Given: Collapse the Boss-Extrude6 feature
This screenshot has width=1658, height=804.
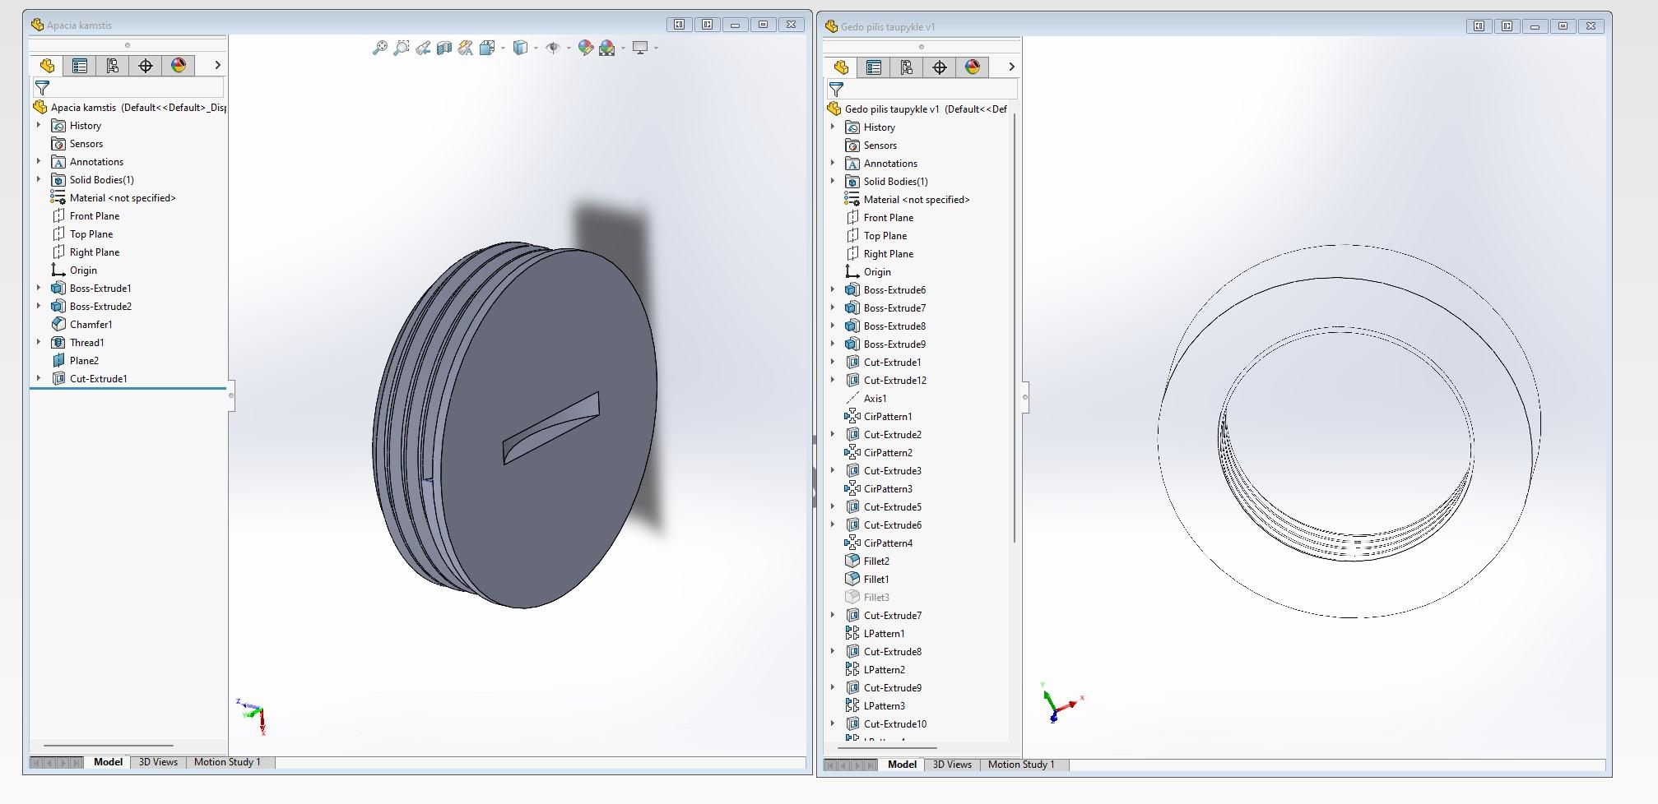Looking at the screenshot, I should tap(831, 289).
